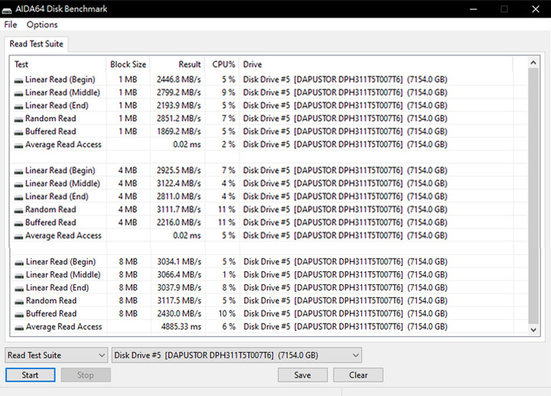
Task: Select the 2216.0 MB/s result value
Action: pyautogui.click(x=178, y=222)
